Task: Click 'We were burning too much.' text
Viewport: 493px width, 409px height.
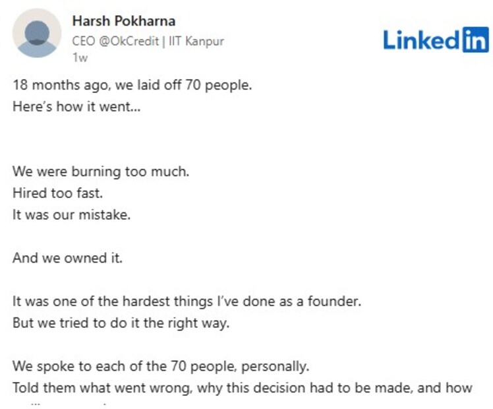Action: 101,172
